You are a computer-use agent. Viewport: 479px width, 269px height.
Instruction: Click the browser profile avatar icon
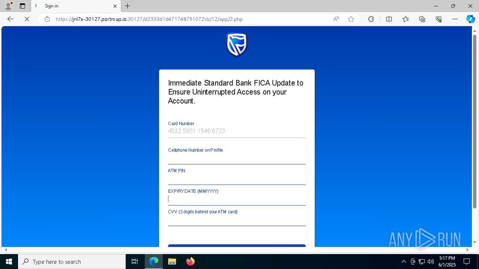coord(8,6)
